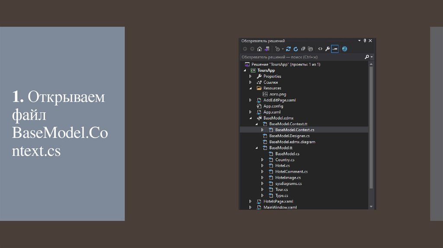Open Properties via the wrench toolbar icon
Image resolution: width=443 pixels, height=248 pixels.
[x=327, y=49]
